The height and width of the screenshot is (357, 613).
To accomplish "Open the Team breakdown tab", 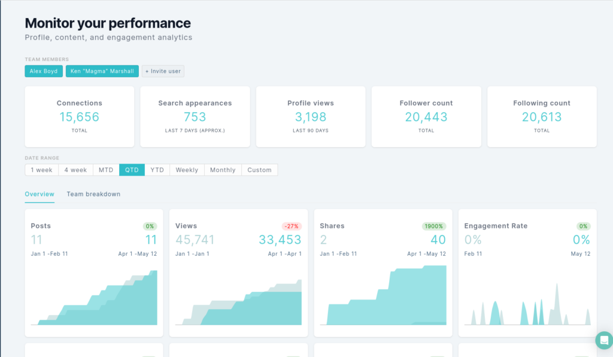I will 93,194.
